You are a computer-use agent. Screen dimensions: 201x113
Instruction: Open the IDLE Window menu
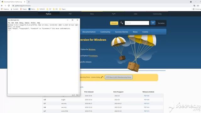pyautogui.click(x=33, y=23)
